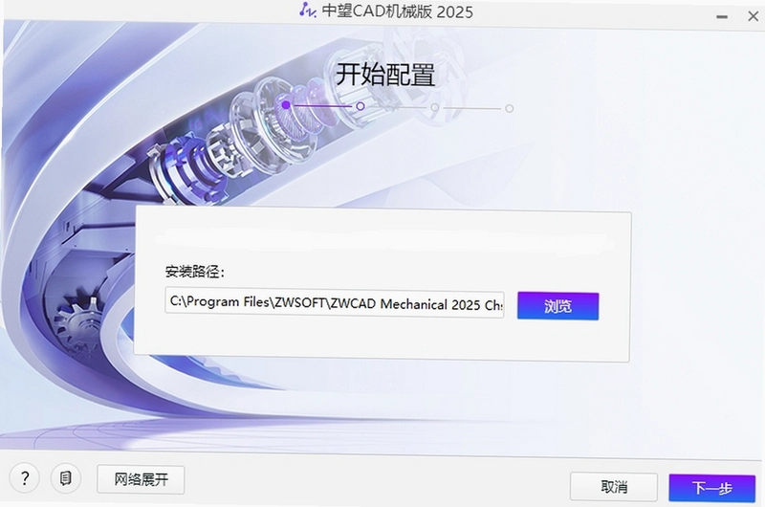Close the installer window

753,16
